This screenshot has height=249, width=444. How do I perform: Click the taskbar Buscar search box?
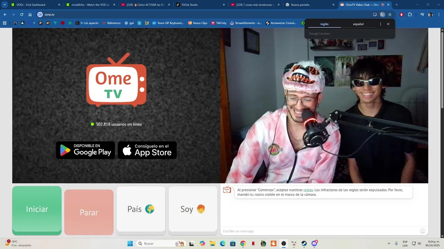(161, 243)
